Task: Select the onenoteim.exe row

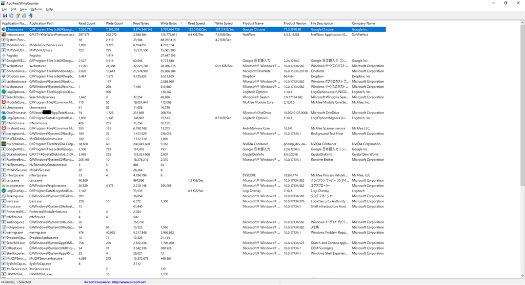Action: [x=193, y=71]
